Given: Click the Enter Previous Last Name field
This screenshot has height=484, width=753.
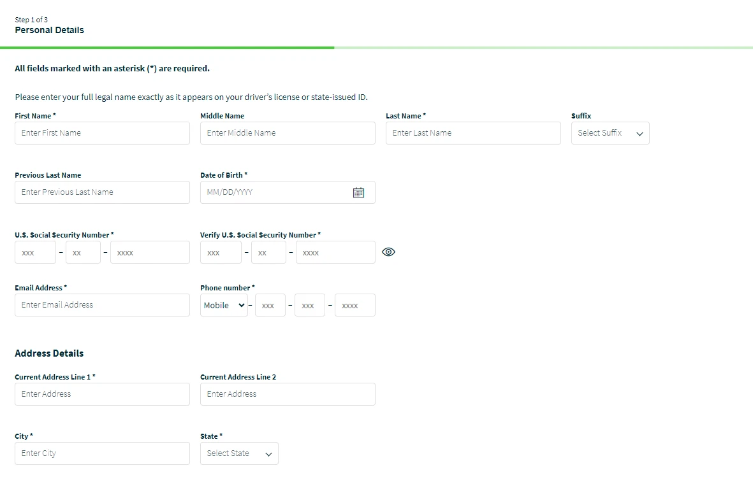Looking at the screenshot, I should (x=102, y=192).
